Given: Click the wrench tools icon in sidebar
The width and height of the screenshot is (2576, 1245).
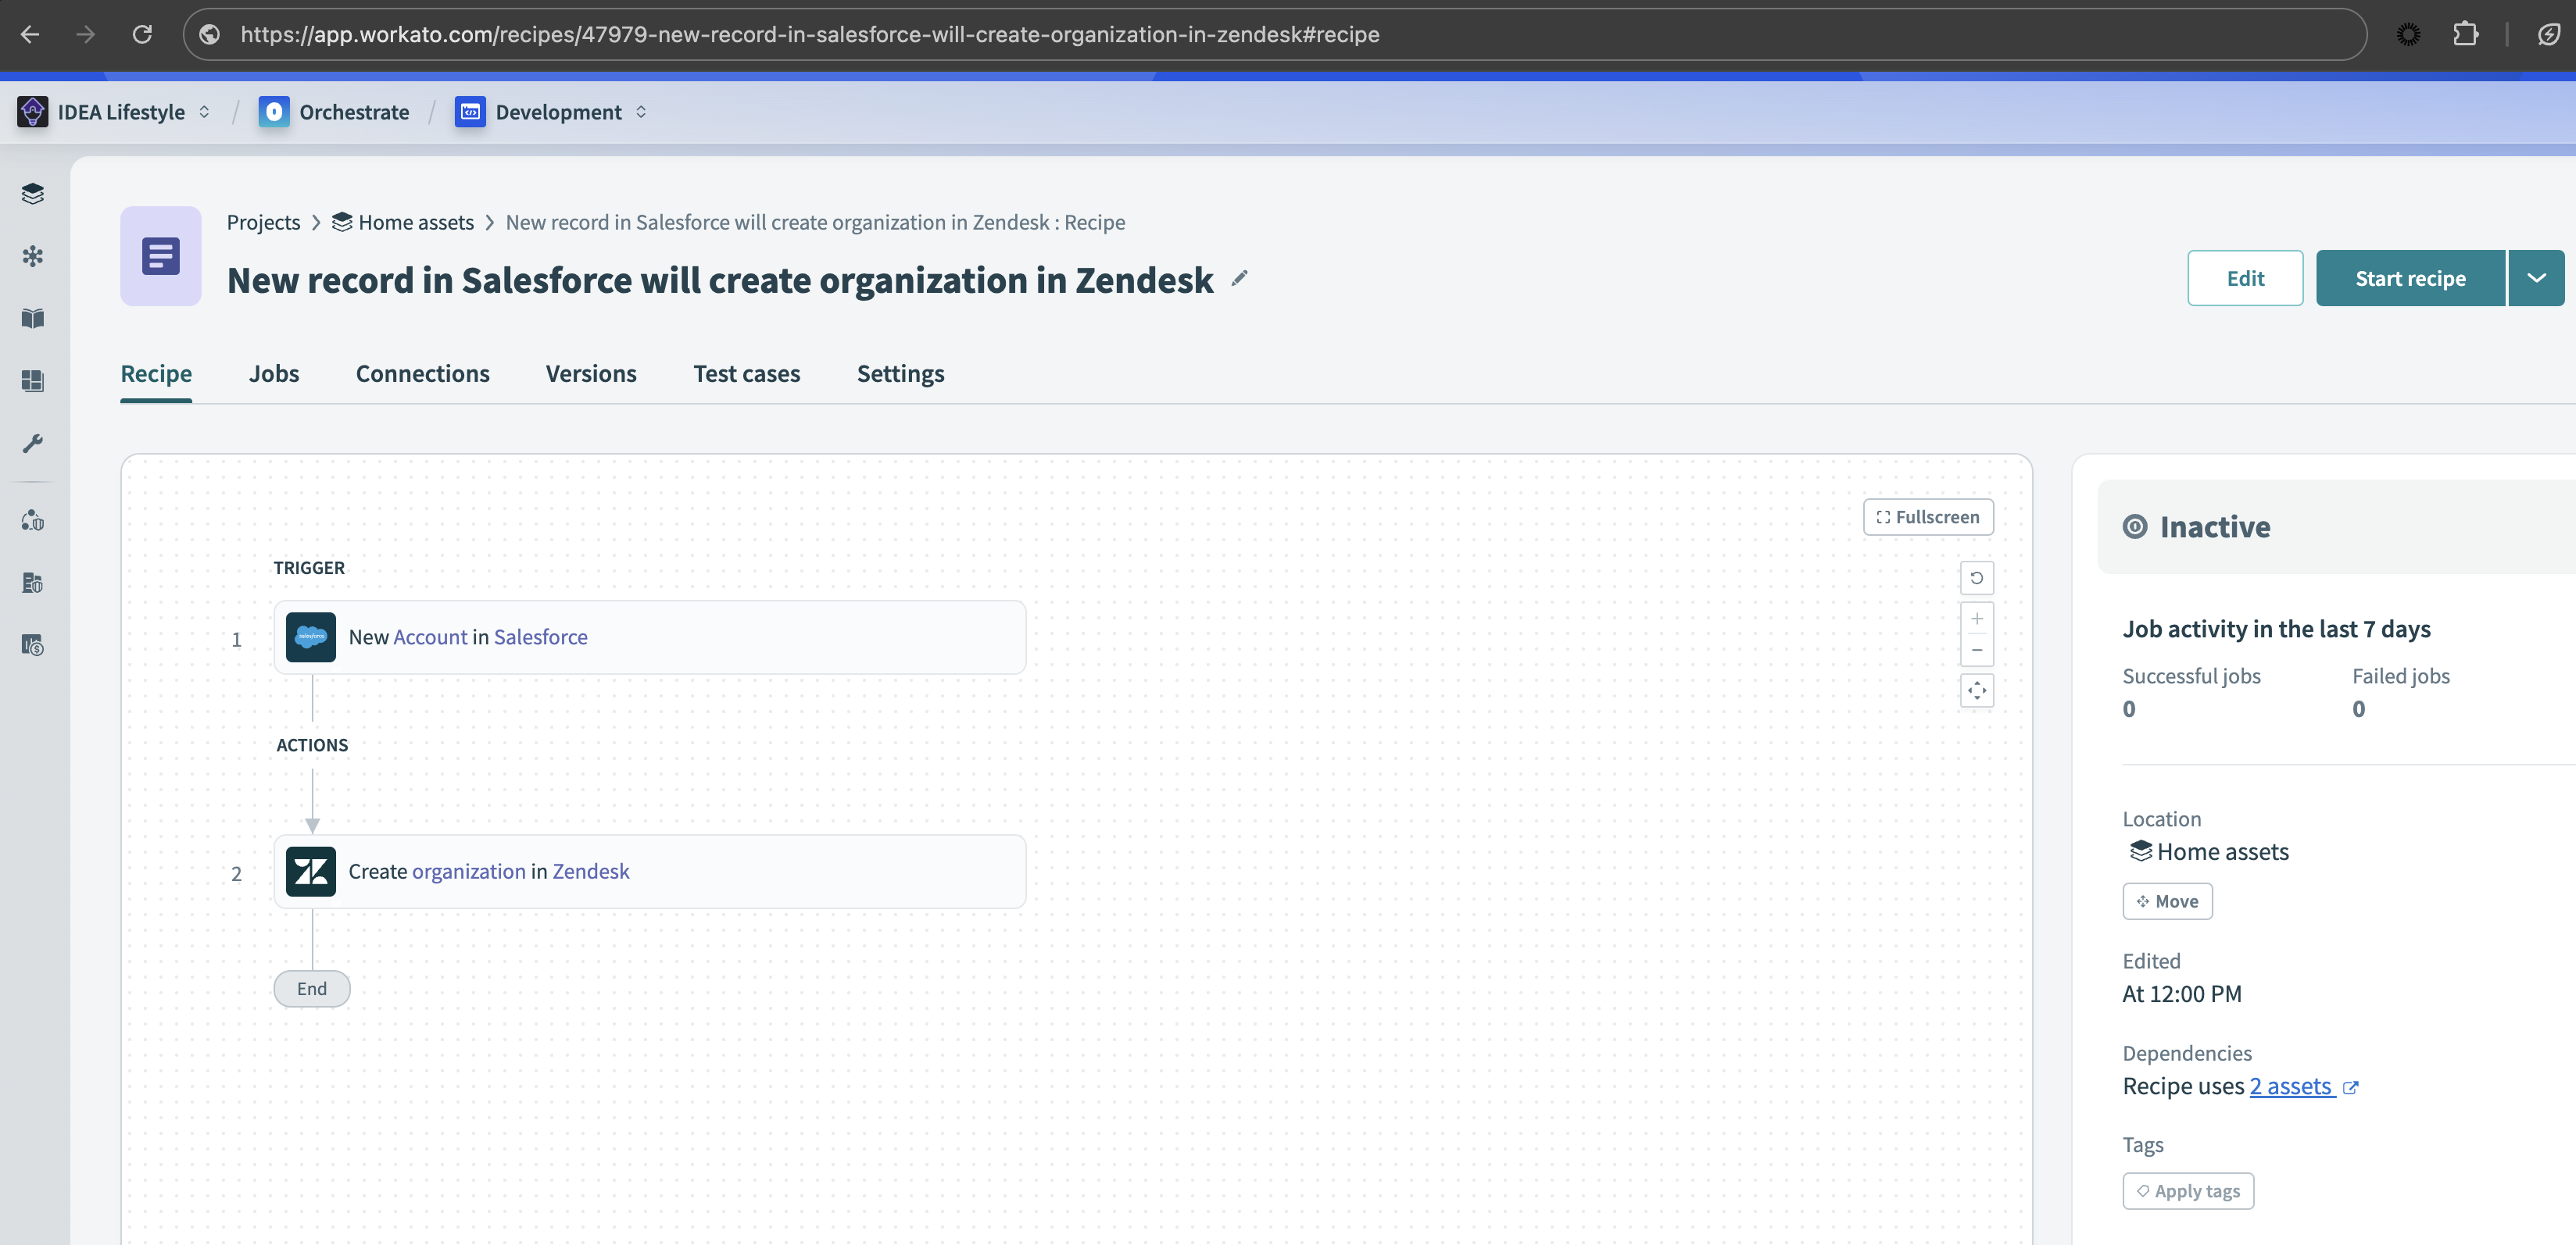Looking at the screenshot, I should (33, 443).
